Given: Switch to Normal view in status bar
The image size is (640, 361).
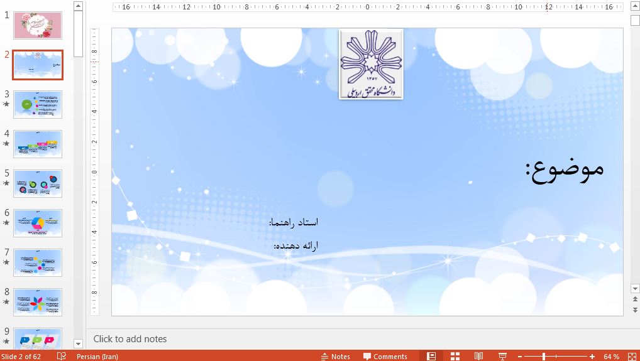Looking at the screenshot, I should click(x=431, y=356).
